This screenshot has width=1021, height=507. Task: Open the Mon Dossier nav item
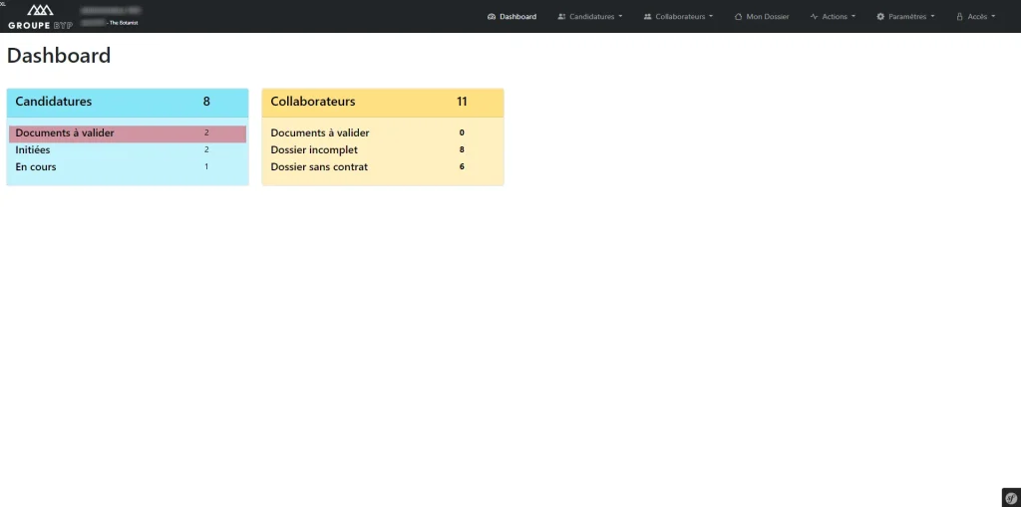pyautogui.click(x=762, y=17)
